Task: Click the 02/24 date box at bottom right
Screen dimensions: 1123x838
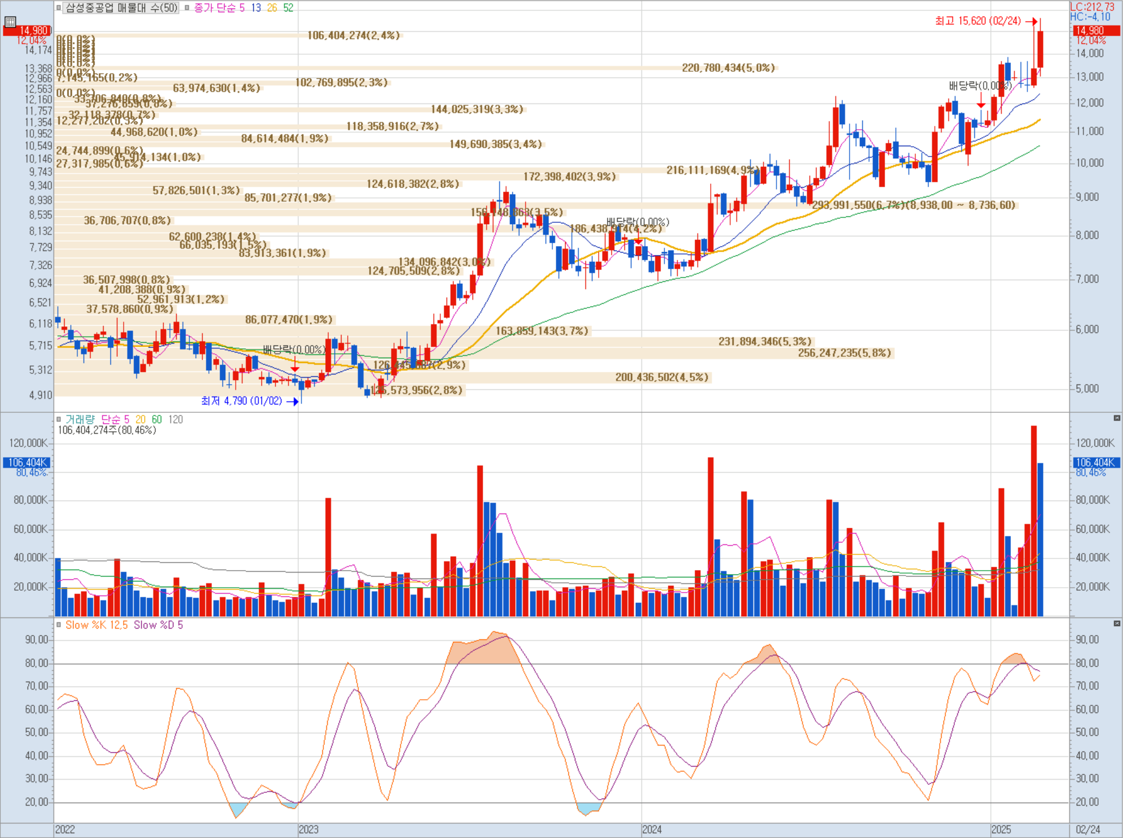Action: pyautogui.click(x=1088, y=829)
